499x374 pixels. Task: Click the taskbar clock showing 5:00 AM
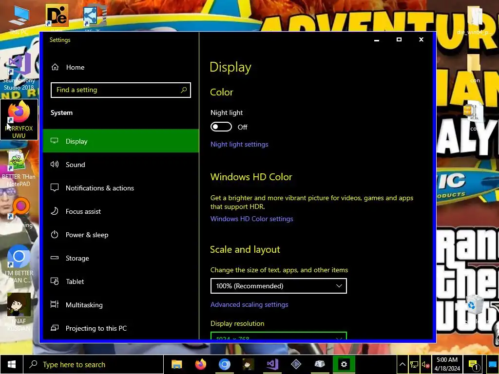coord(447,364)
